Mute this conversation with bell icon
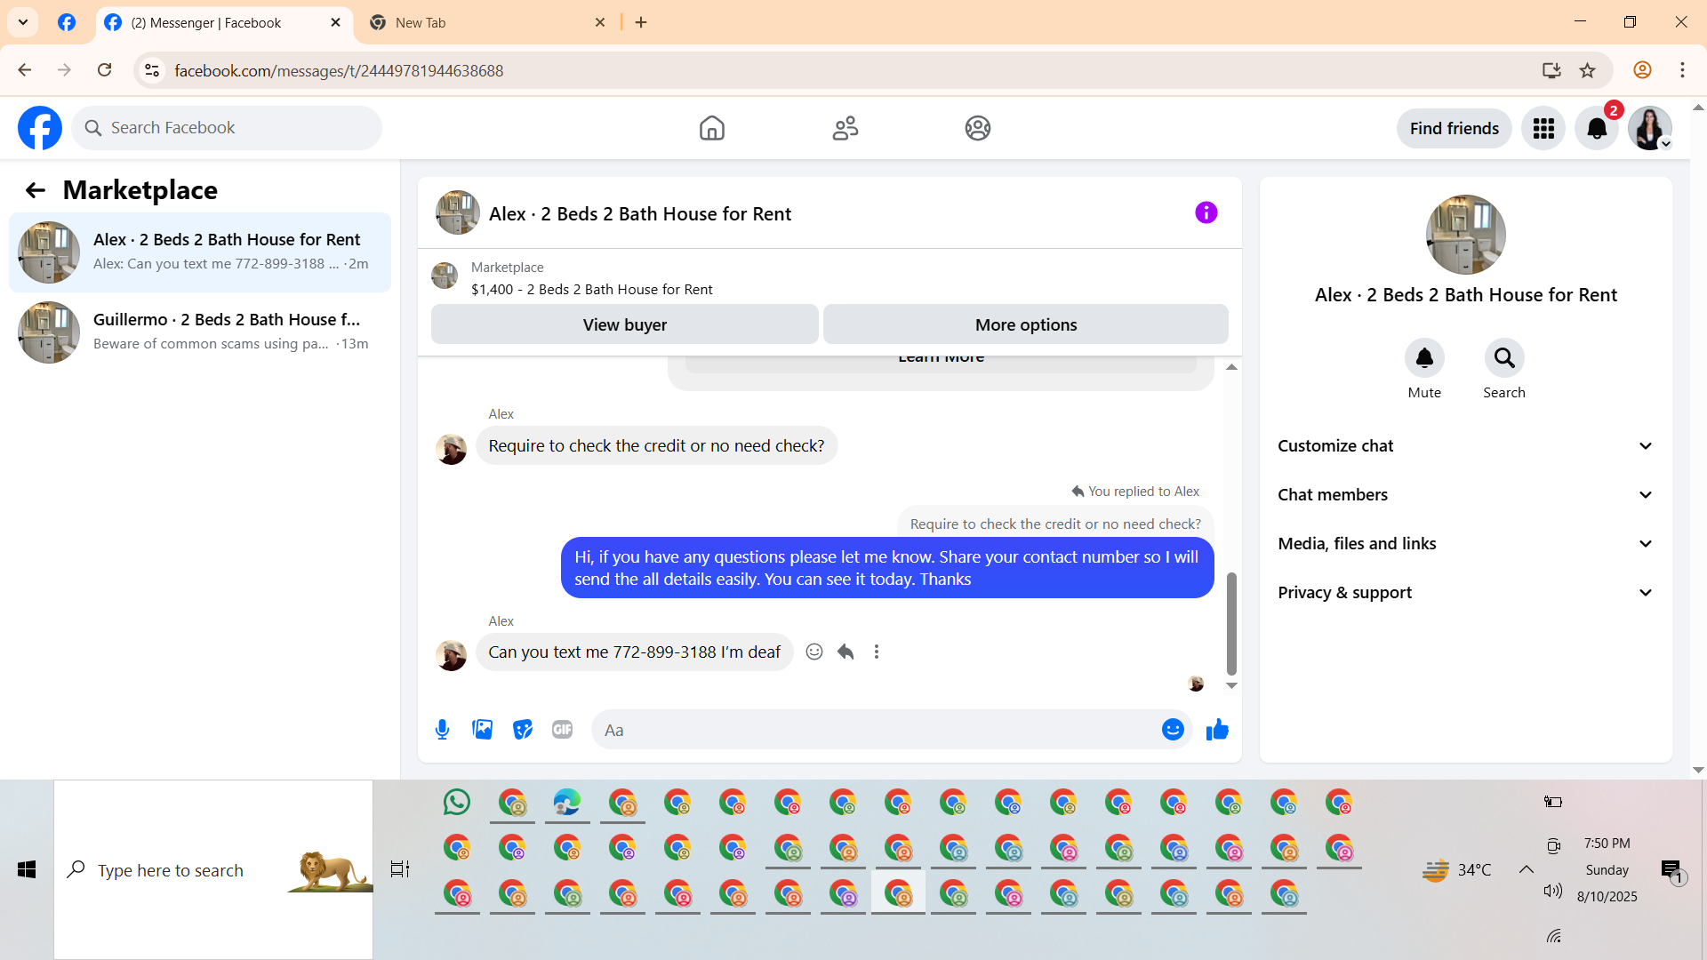The height and width of the screenshot is (960, 1707). click(x=1424, y=357)
